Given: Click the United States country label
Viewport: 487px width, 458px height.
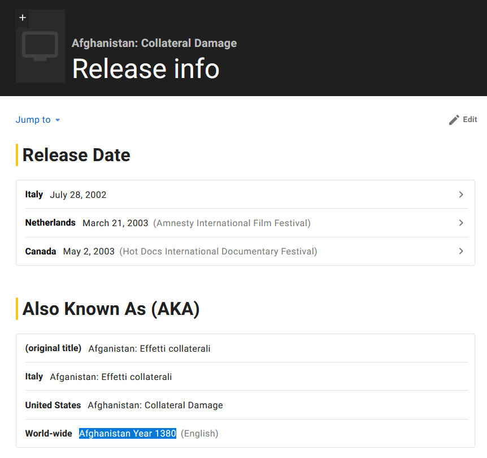Looking at the screenshot, I should (x=53, y=405).
